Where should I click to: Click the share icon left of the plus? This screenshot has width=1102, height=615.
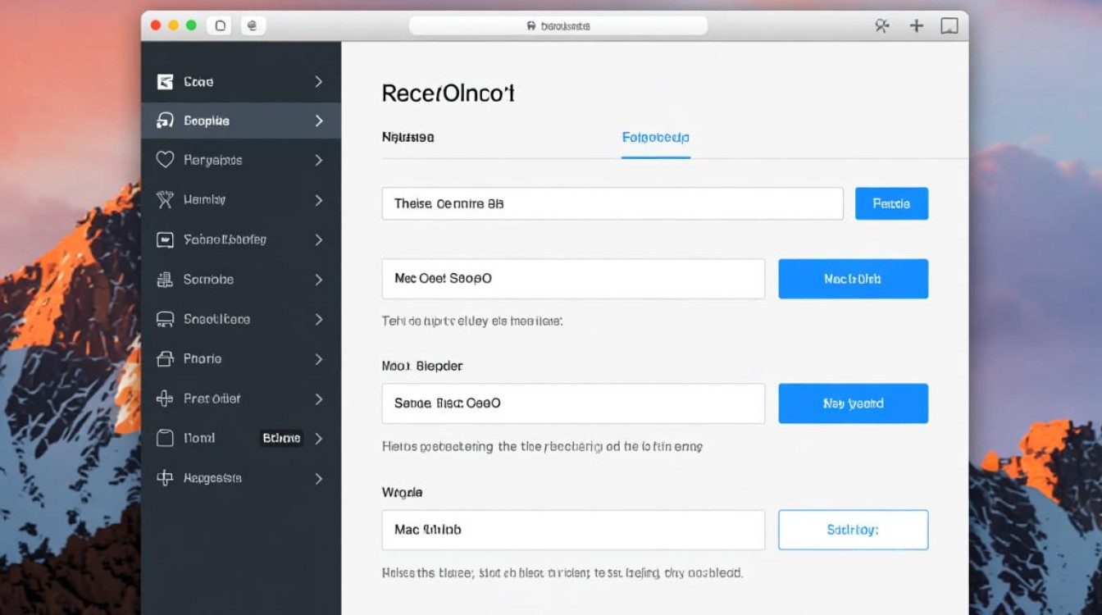[x=882, y=26]
